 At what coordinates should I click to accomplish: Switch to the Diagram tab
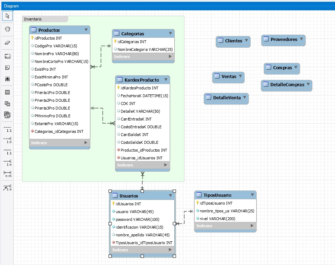click(x=11, y=6)
